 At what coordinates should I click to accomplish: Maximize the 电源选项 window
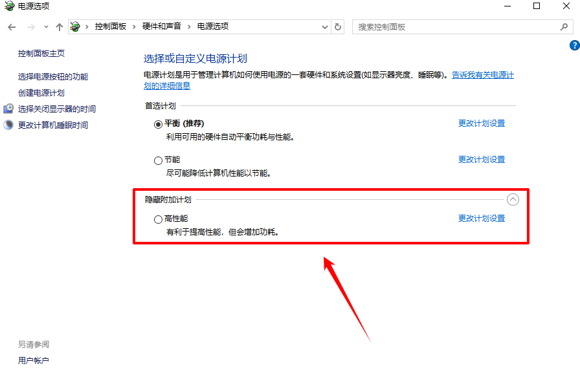pyautogui.click(x=537, y=6)
